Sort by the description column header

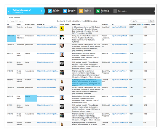pos(76,24)
